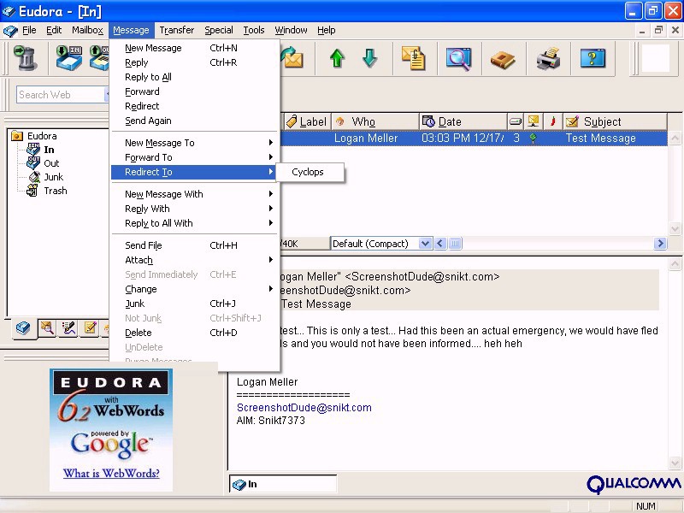The width and height of the screenshot is (684, 513).
Task: Click the attach file toolbar icon
Action: [x=414, y=58]
